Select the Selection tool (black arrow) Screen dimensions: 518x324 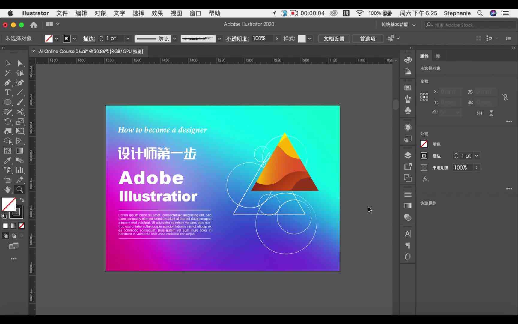click(x=7, y=63)
